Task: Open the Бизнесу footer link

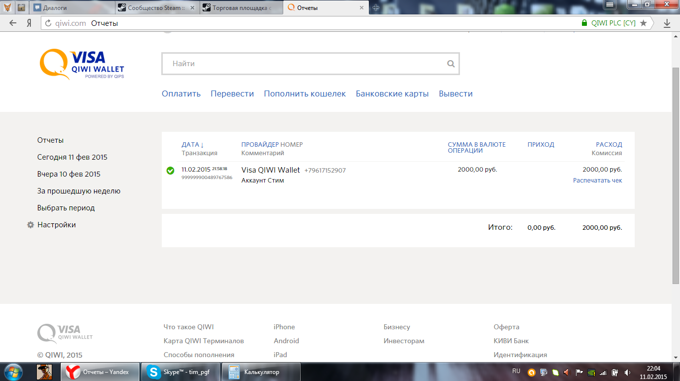Action: coord(397,327)
